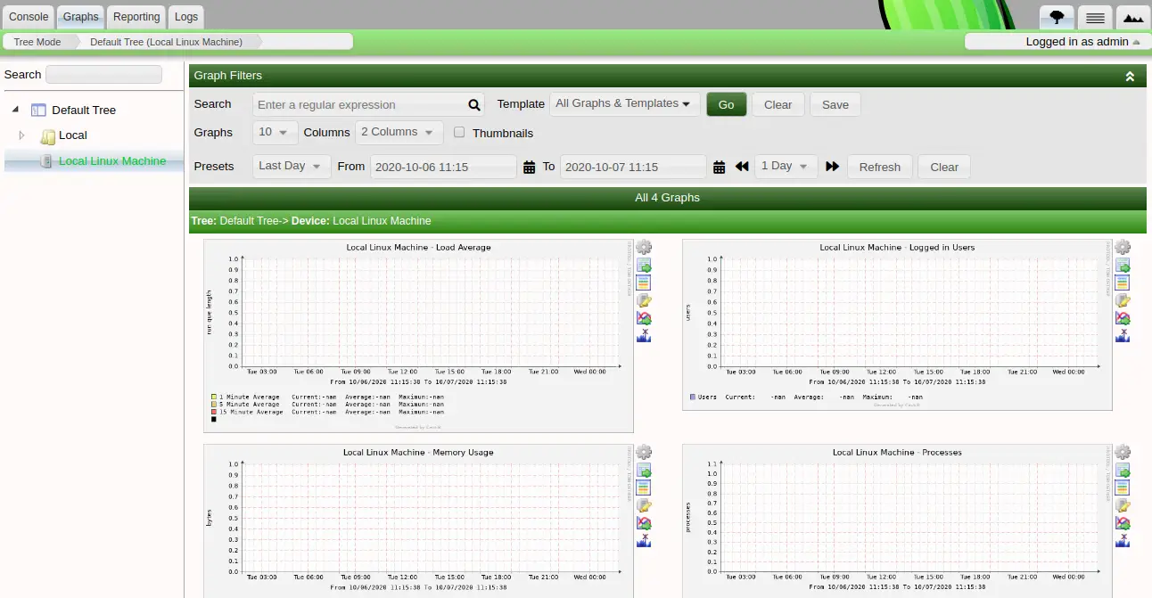Viewport: 1152px width, 598px height.
Task: Open graph utilities gear for Load Average
Action: [644, 248]
